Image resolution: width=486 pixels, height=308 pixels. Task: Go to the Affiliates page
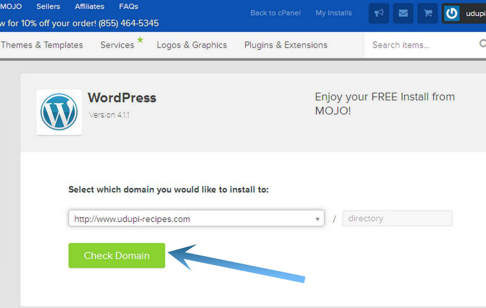pos(90,7)
